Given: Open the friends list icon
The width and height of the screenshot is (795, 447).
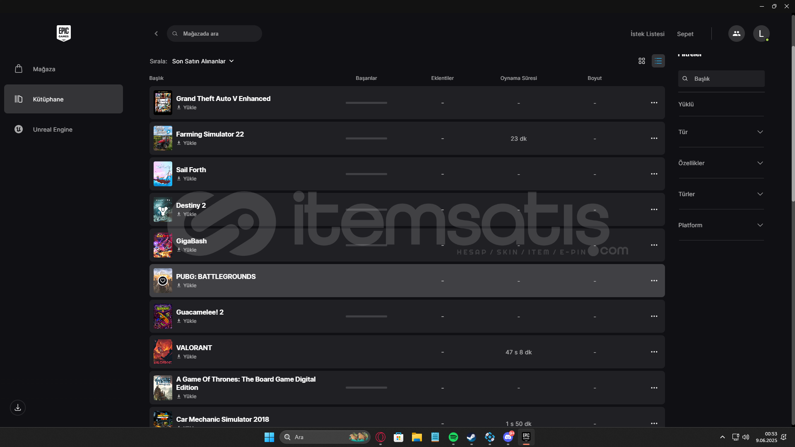Looking at the screenshot, I should point(736,34).
